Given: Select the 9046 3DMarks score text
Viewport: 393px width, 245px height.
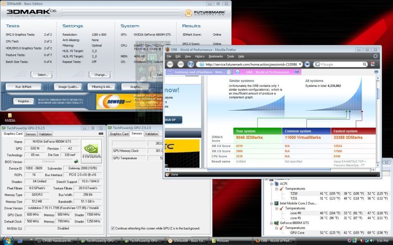Looking at the screenshot, I should point(249,137).
